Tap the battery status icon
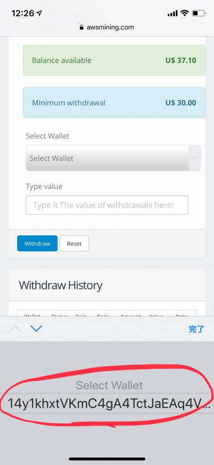 tap(199, 13)
